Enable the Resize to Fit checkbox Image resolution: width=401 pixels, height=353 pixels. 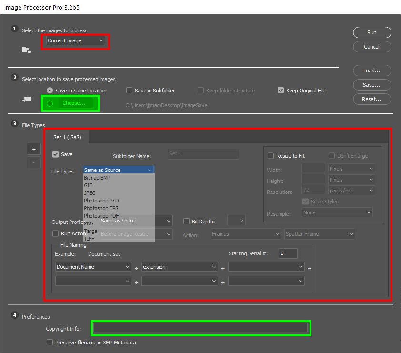coord(271,156)
